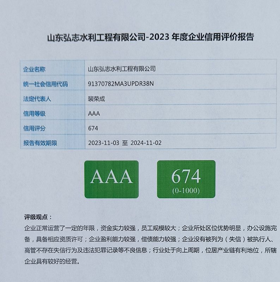
Task: Click the green 674 score badge
Action: coord(186,179)
